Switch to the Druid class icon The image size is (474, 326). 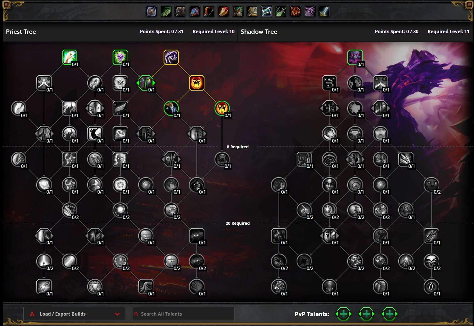point(180,12)
